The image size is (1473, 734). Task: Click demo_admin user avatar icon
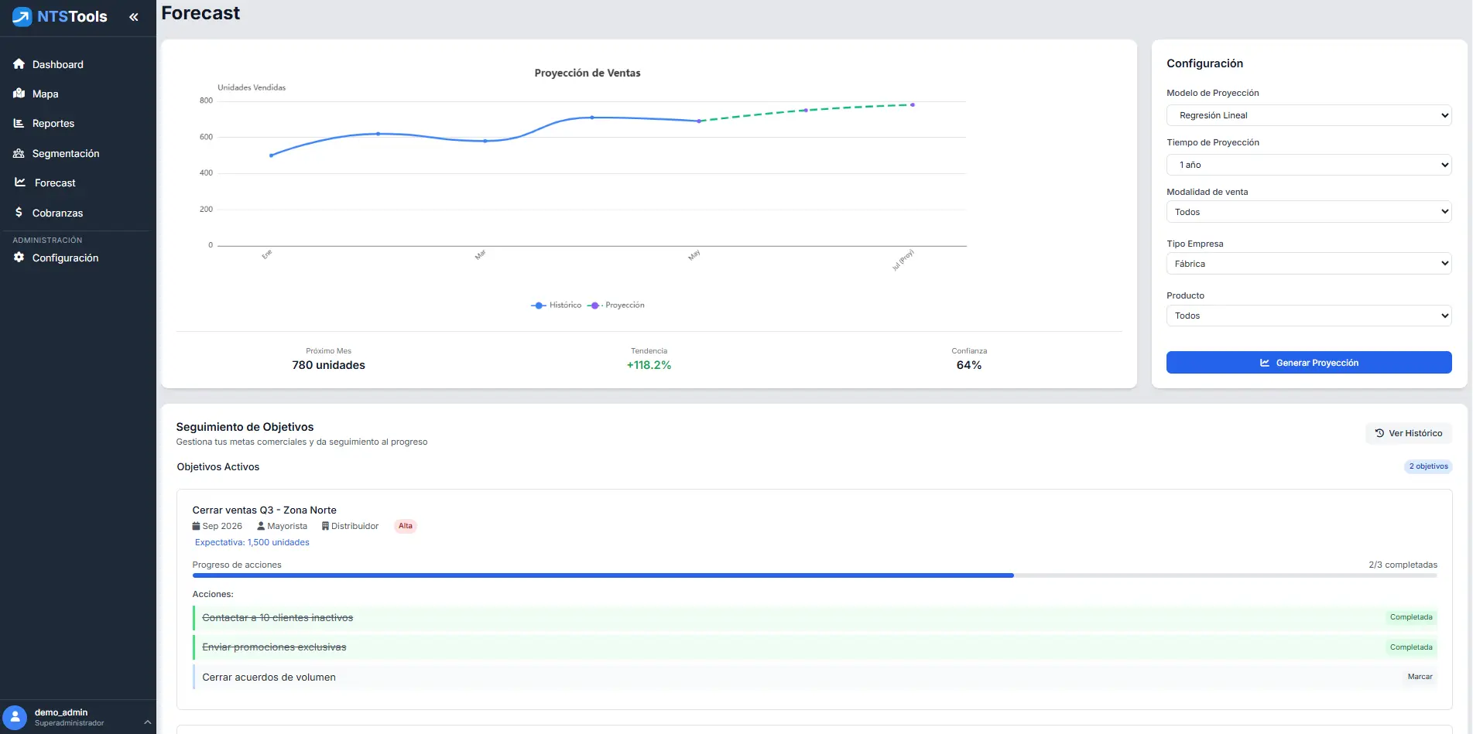pos(15,717)
